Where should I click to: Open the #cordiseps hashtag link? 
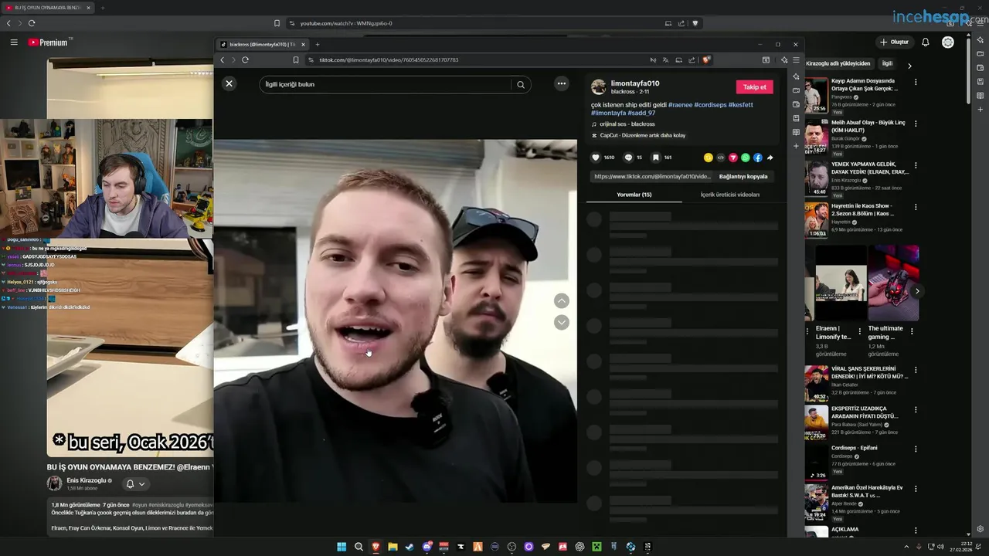(x=710, y=105)
